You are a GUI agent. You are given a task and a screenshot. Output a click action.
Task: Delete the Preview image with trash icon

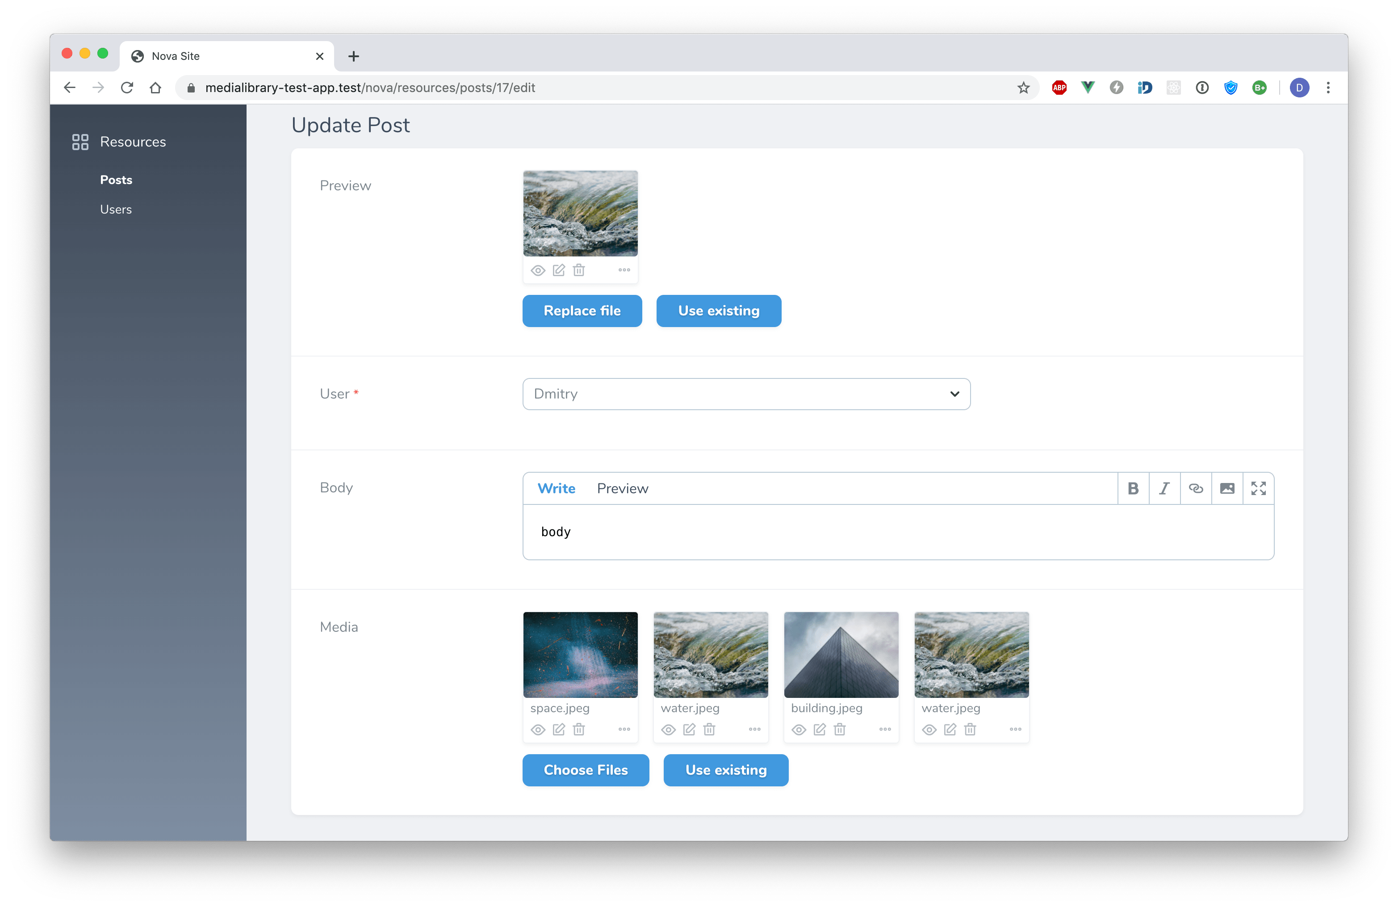(x=578, y=270)
